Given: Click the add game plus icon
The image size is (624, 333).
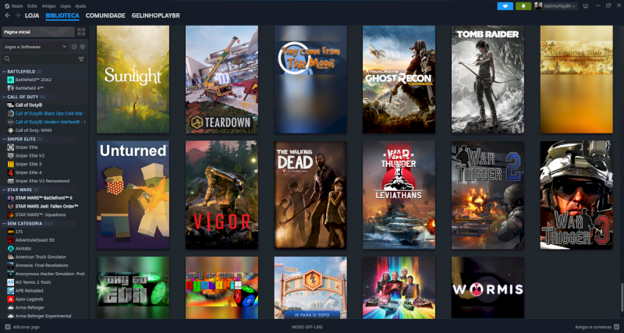Looking at the screenshot, I should [x=8, y=327].
